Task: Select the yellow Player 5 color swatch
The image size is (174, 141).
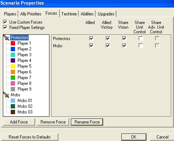Action: coord(13,66)
